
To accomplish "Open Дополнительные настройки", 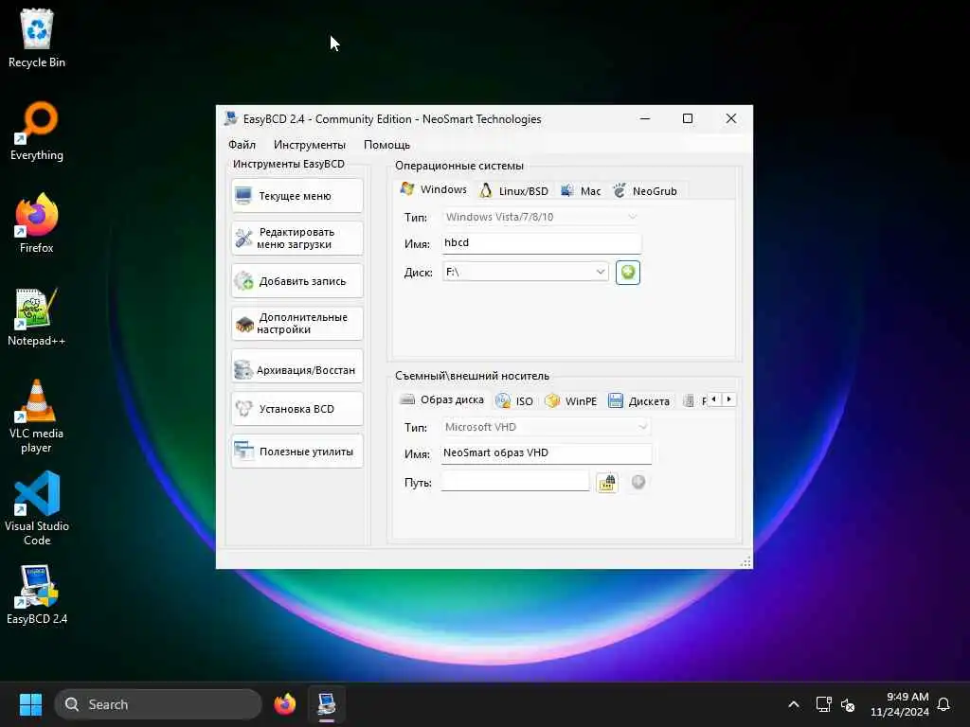I will pos(296,324).
